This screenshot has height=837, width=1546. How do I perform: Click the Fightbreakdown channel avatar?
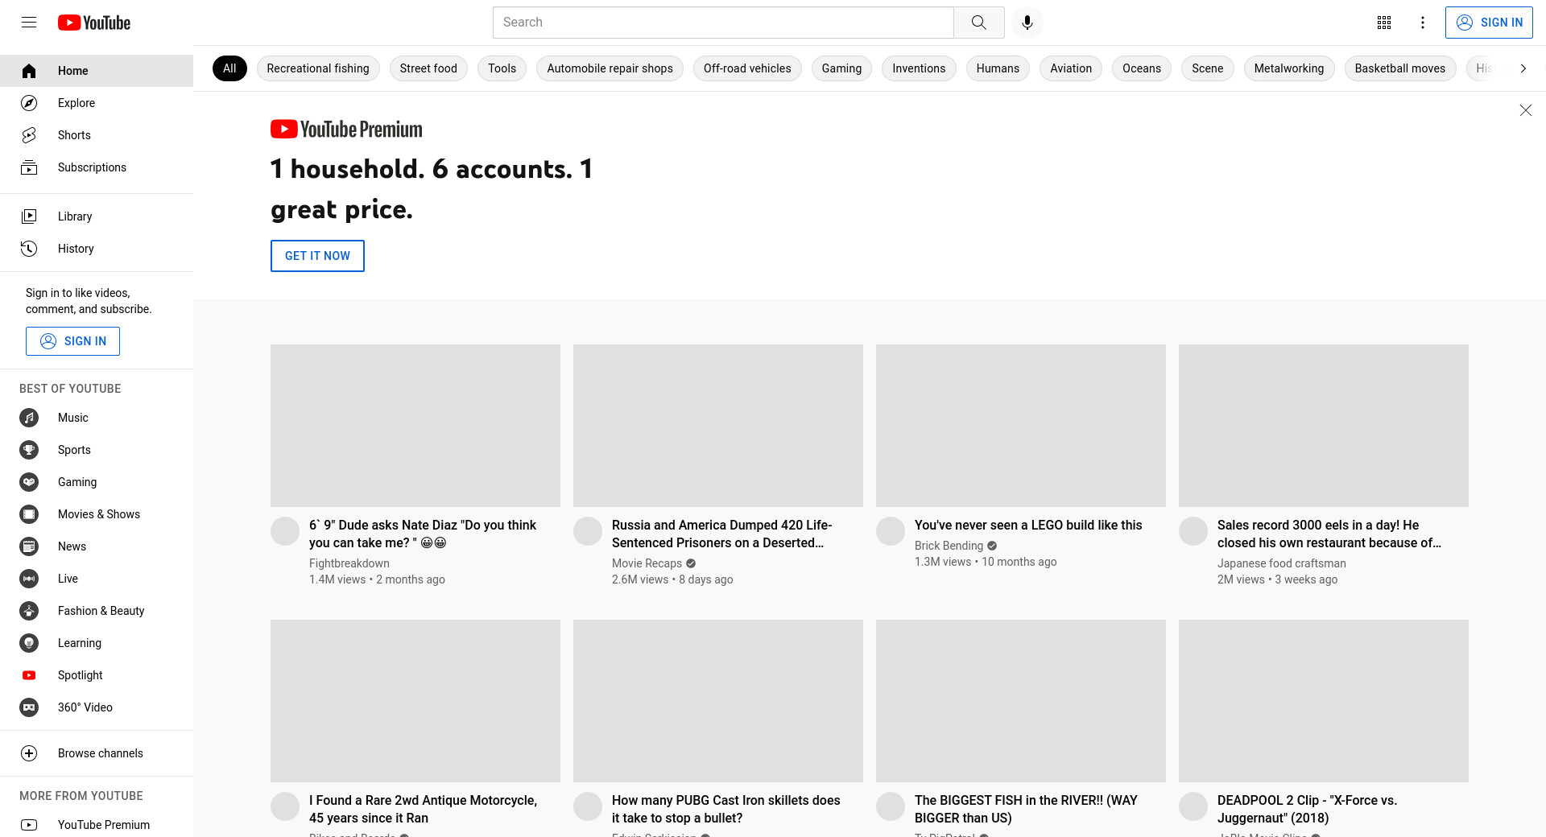285,531
